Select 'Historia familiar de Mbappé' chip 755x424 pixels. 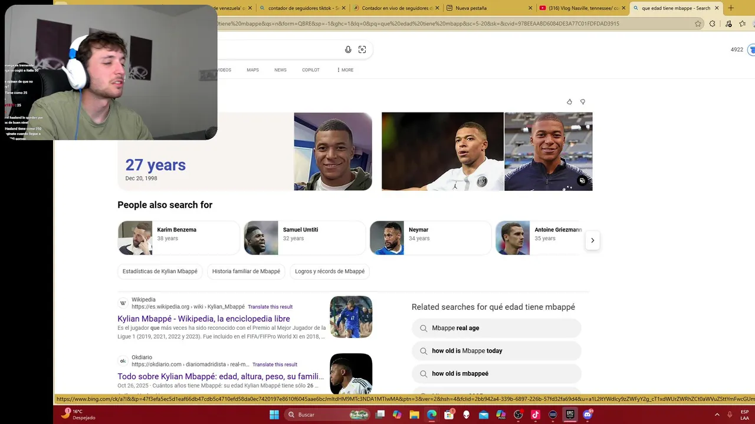tap(246, 271)
